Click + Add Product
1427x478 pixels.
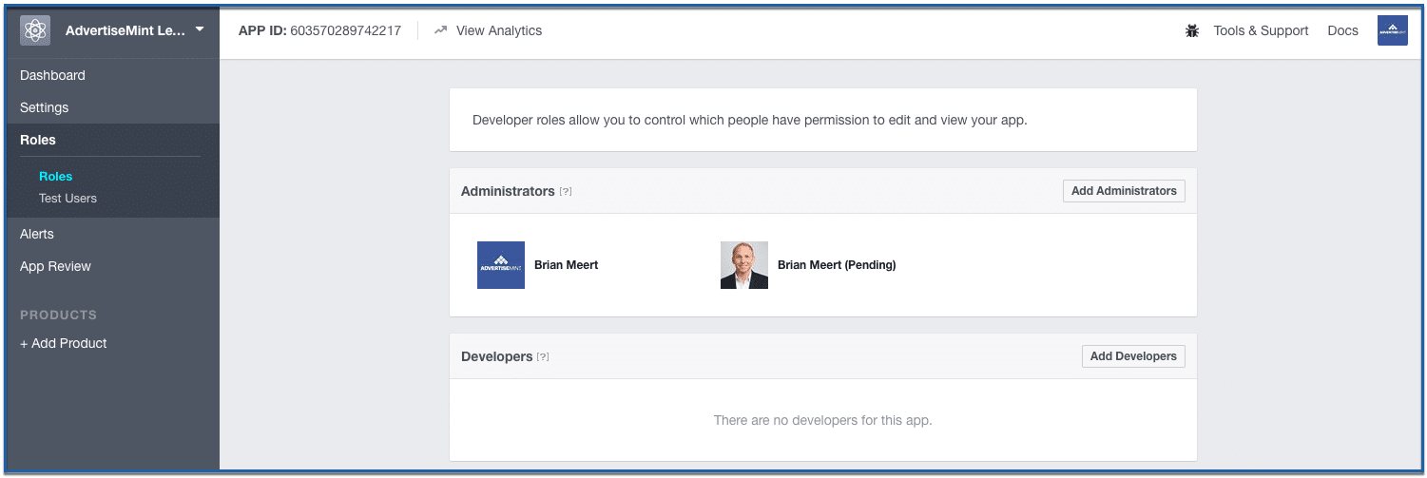pyautogui.click(x=64, y=343)
